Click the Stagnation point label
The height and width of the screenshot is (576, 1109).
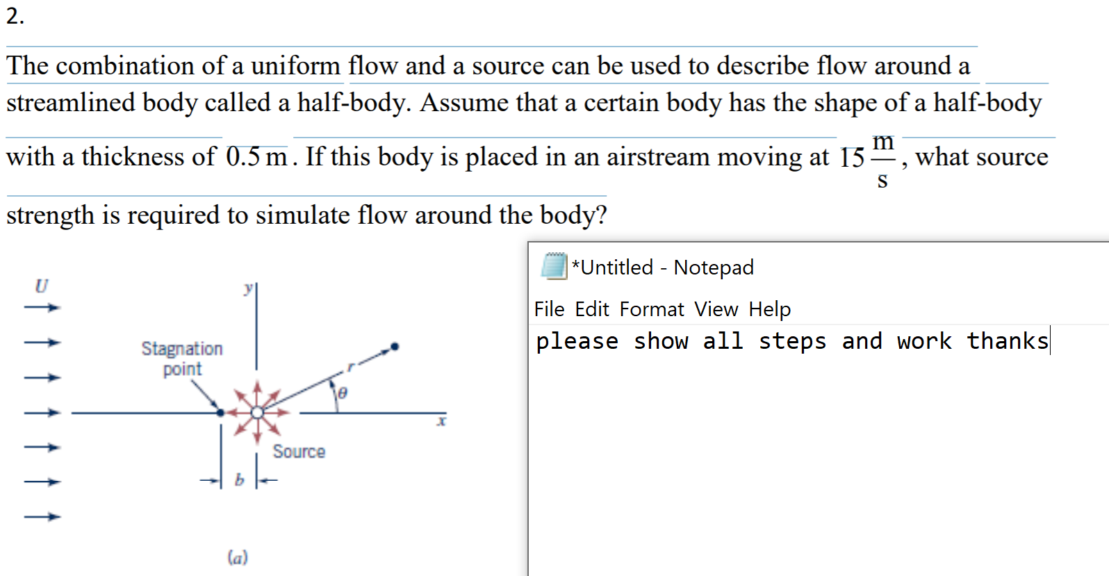pyautogui.click(x=182, y=358)
